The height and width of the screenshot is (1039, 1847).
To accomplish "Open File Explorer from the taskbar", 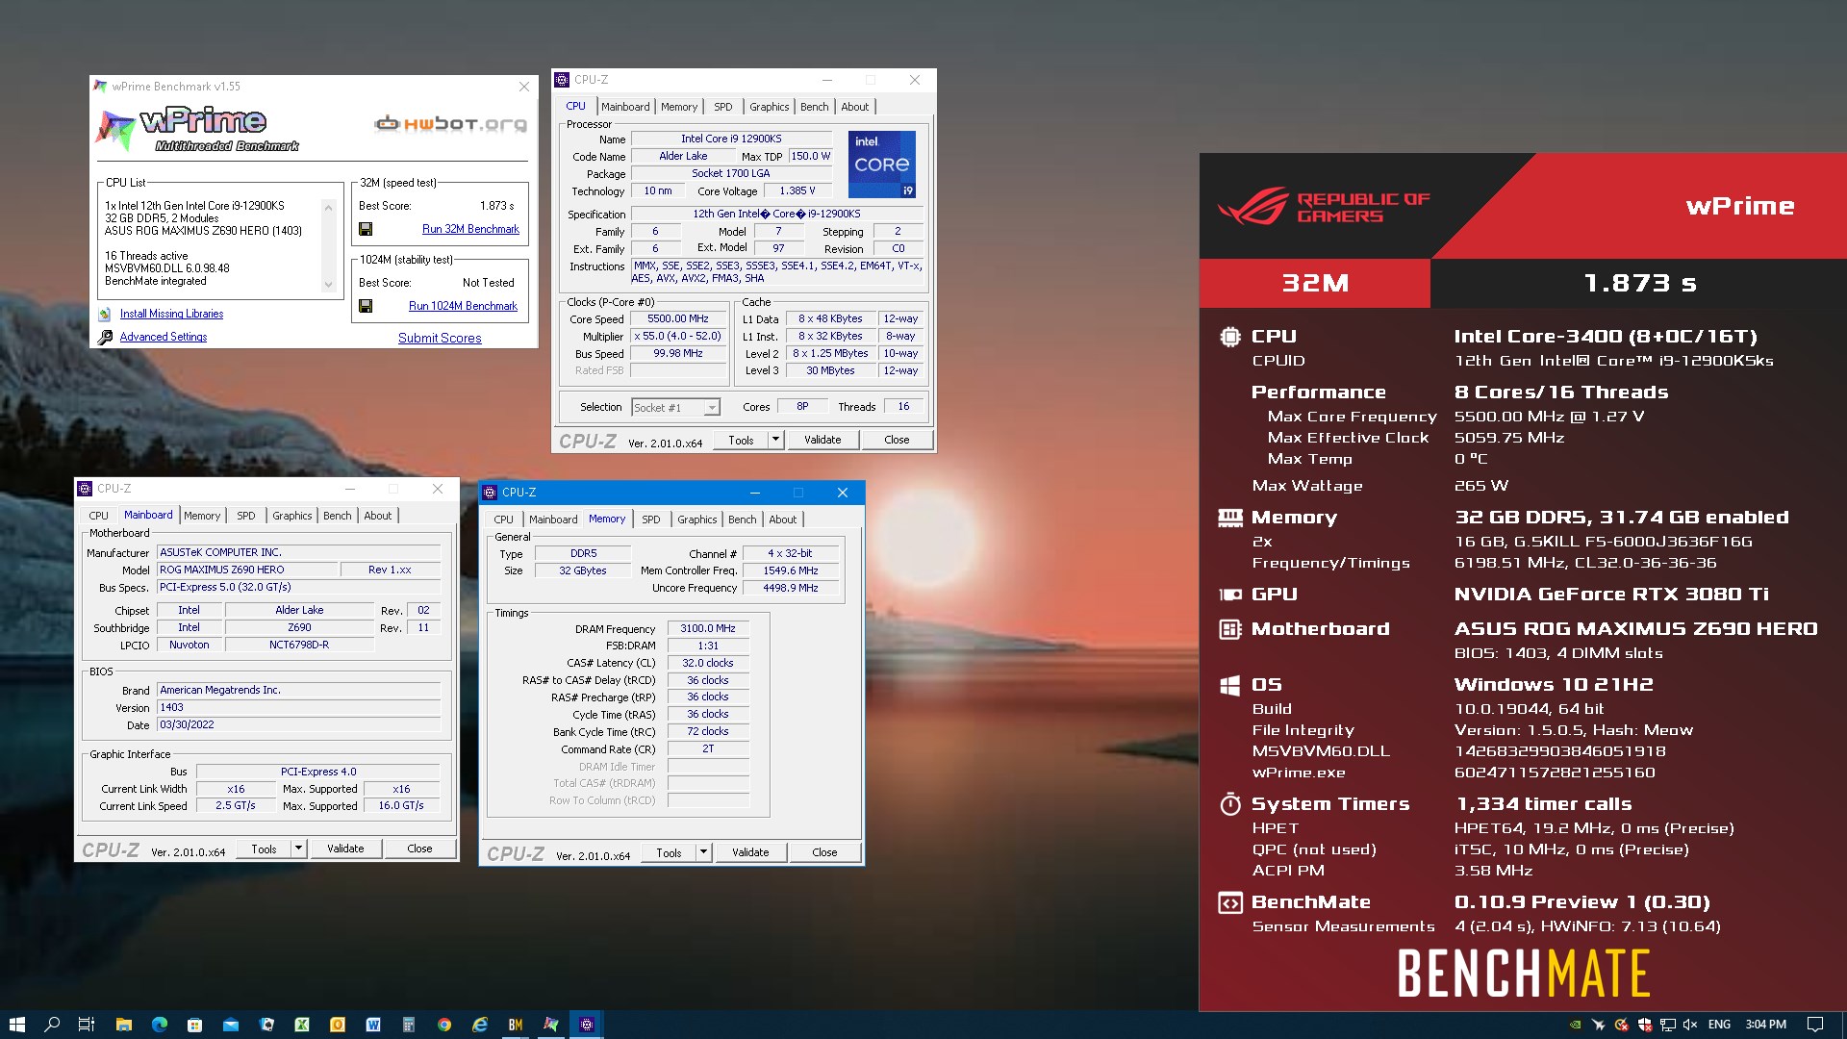I will click(123, 1025).
